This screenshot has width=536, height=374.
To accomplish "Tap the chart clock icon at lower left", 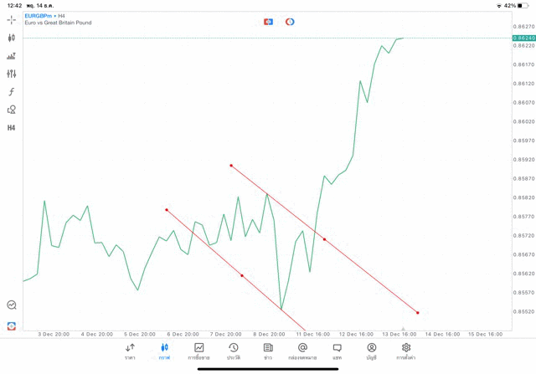I will (12, 305).
